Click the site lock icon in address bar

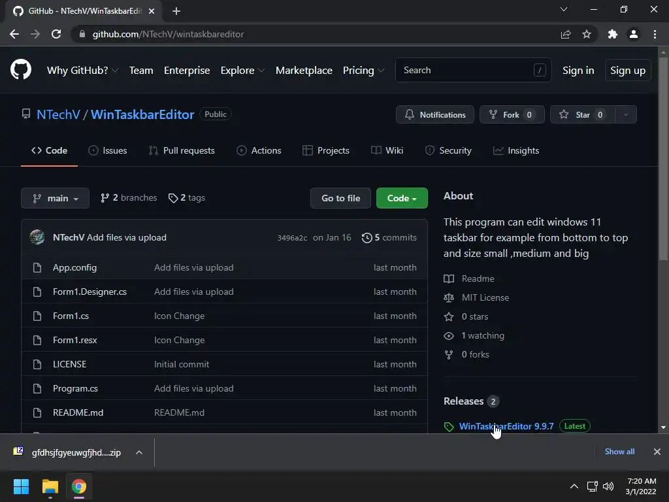click(82, 34)
